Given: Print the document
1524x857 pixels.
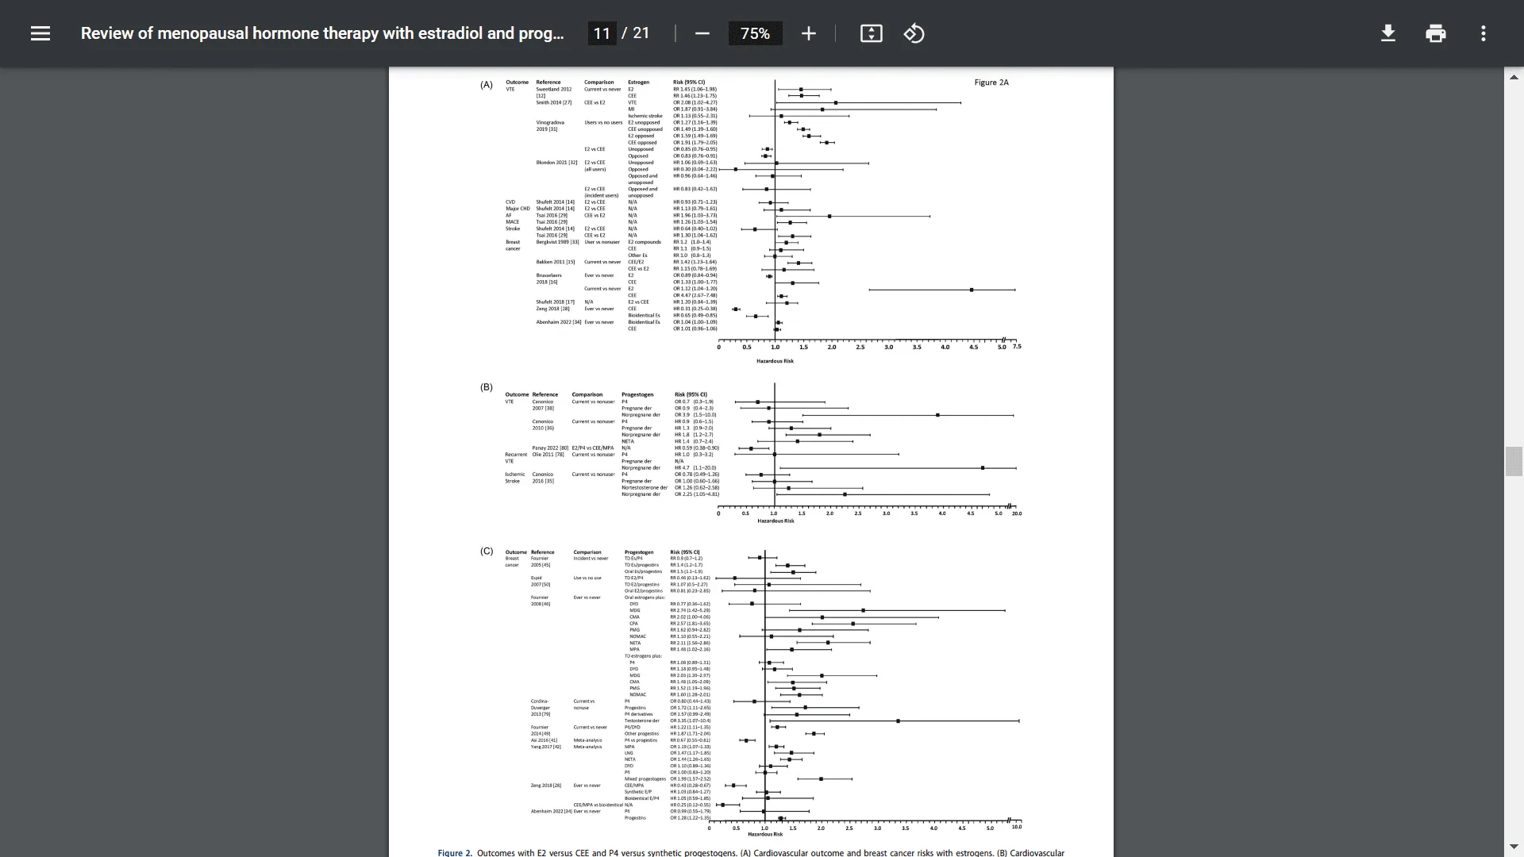Looking at the screenshot, I should pos(1435,33).
